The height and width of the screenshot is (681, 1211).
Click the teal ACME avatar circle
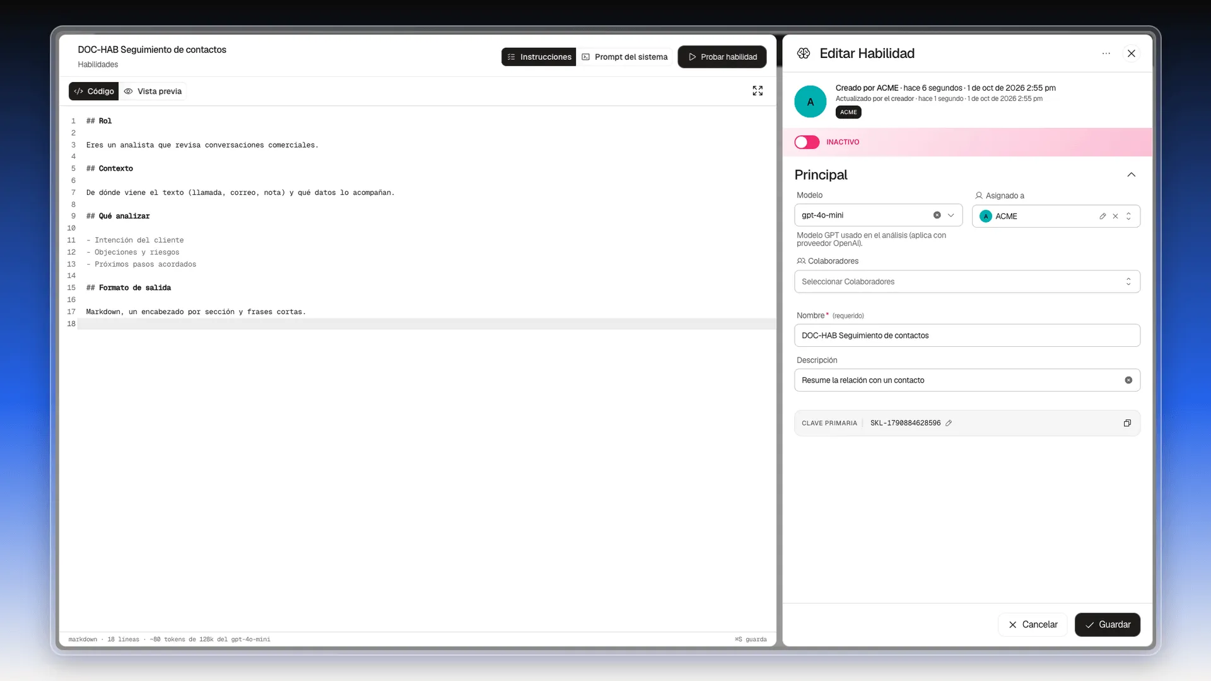810,102
